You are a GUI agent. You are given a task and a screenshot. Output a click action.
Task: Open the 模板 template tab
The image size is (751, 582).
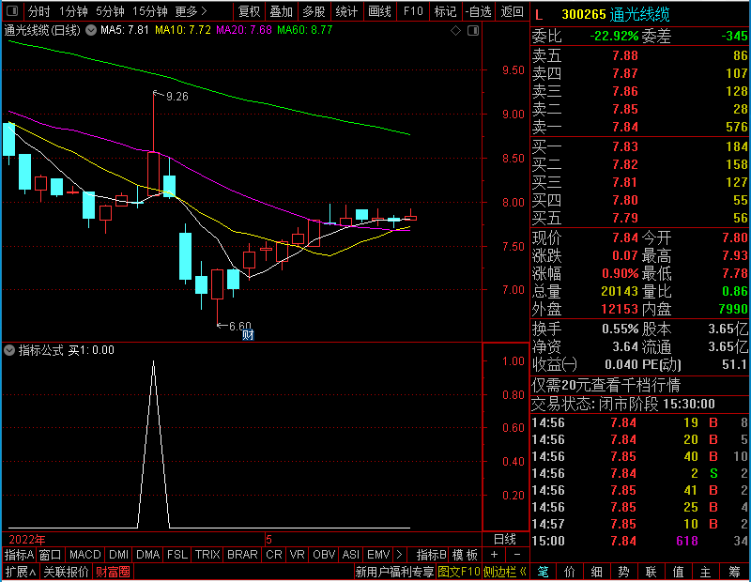[x=465, y=555]
